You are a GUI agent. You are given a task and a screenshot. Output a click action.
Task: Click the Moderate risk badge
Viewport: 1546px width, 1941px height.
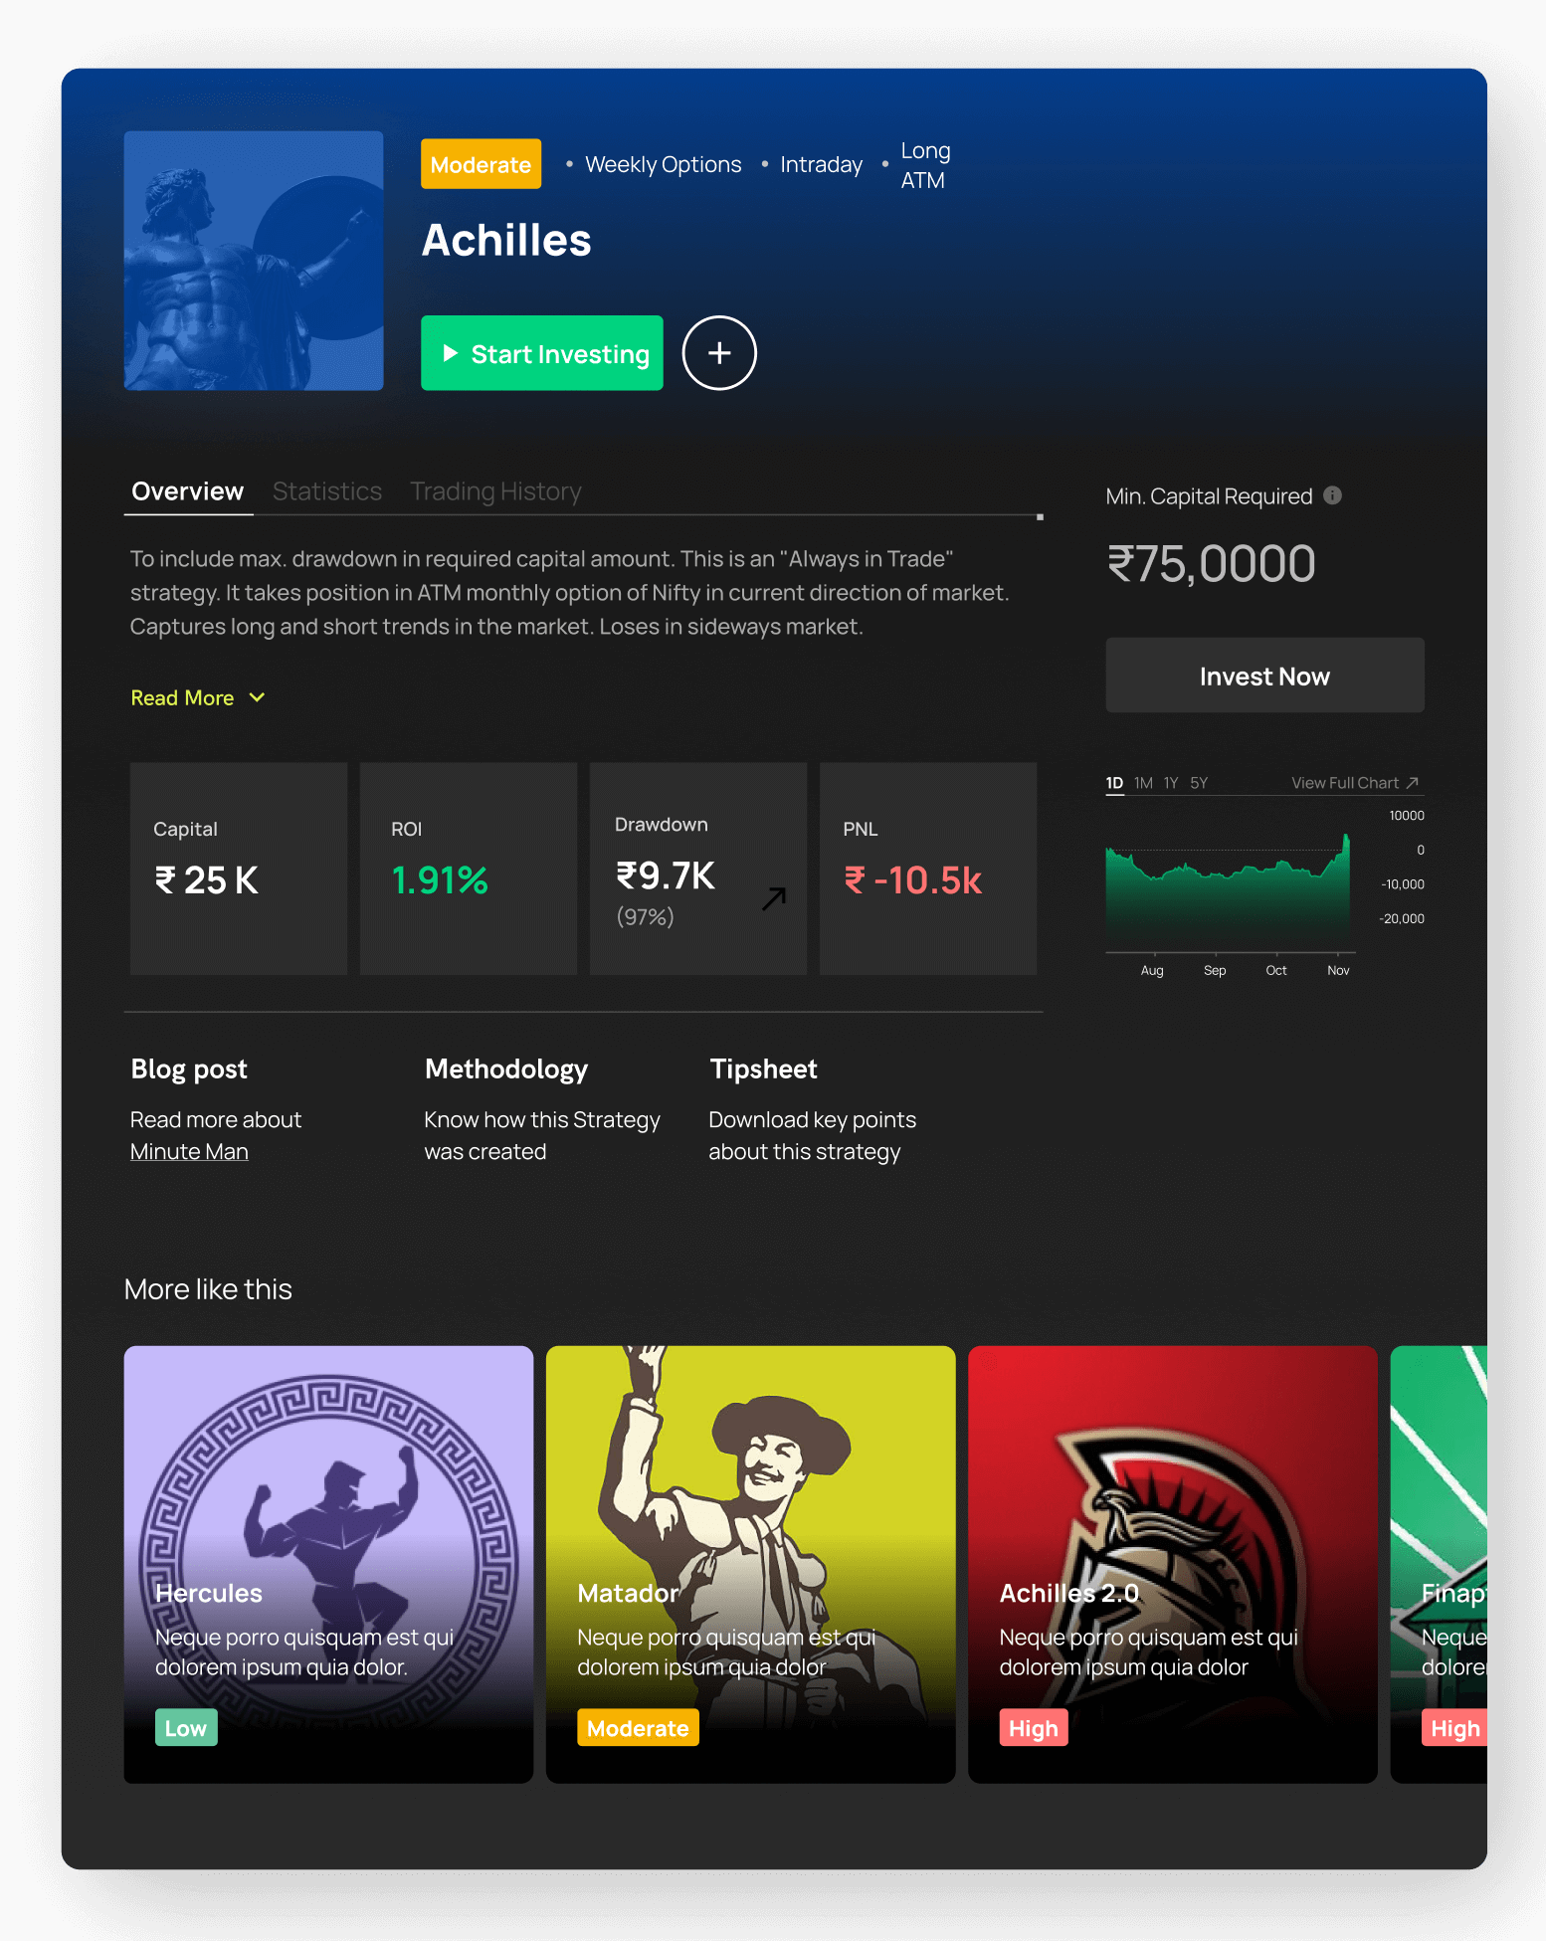(x=482, y=164)
